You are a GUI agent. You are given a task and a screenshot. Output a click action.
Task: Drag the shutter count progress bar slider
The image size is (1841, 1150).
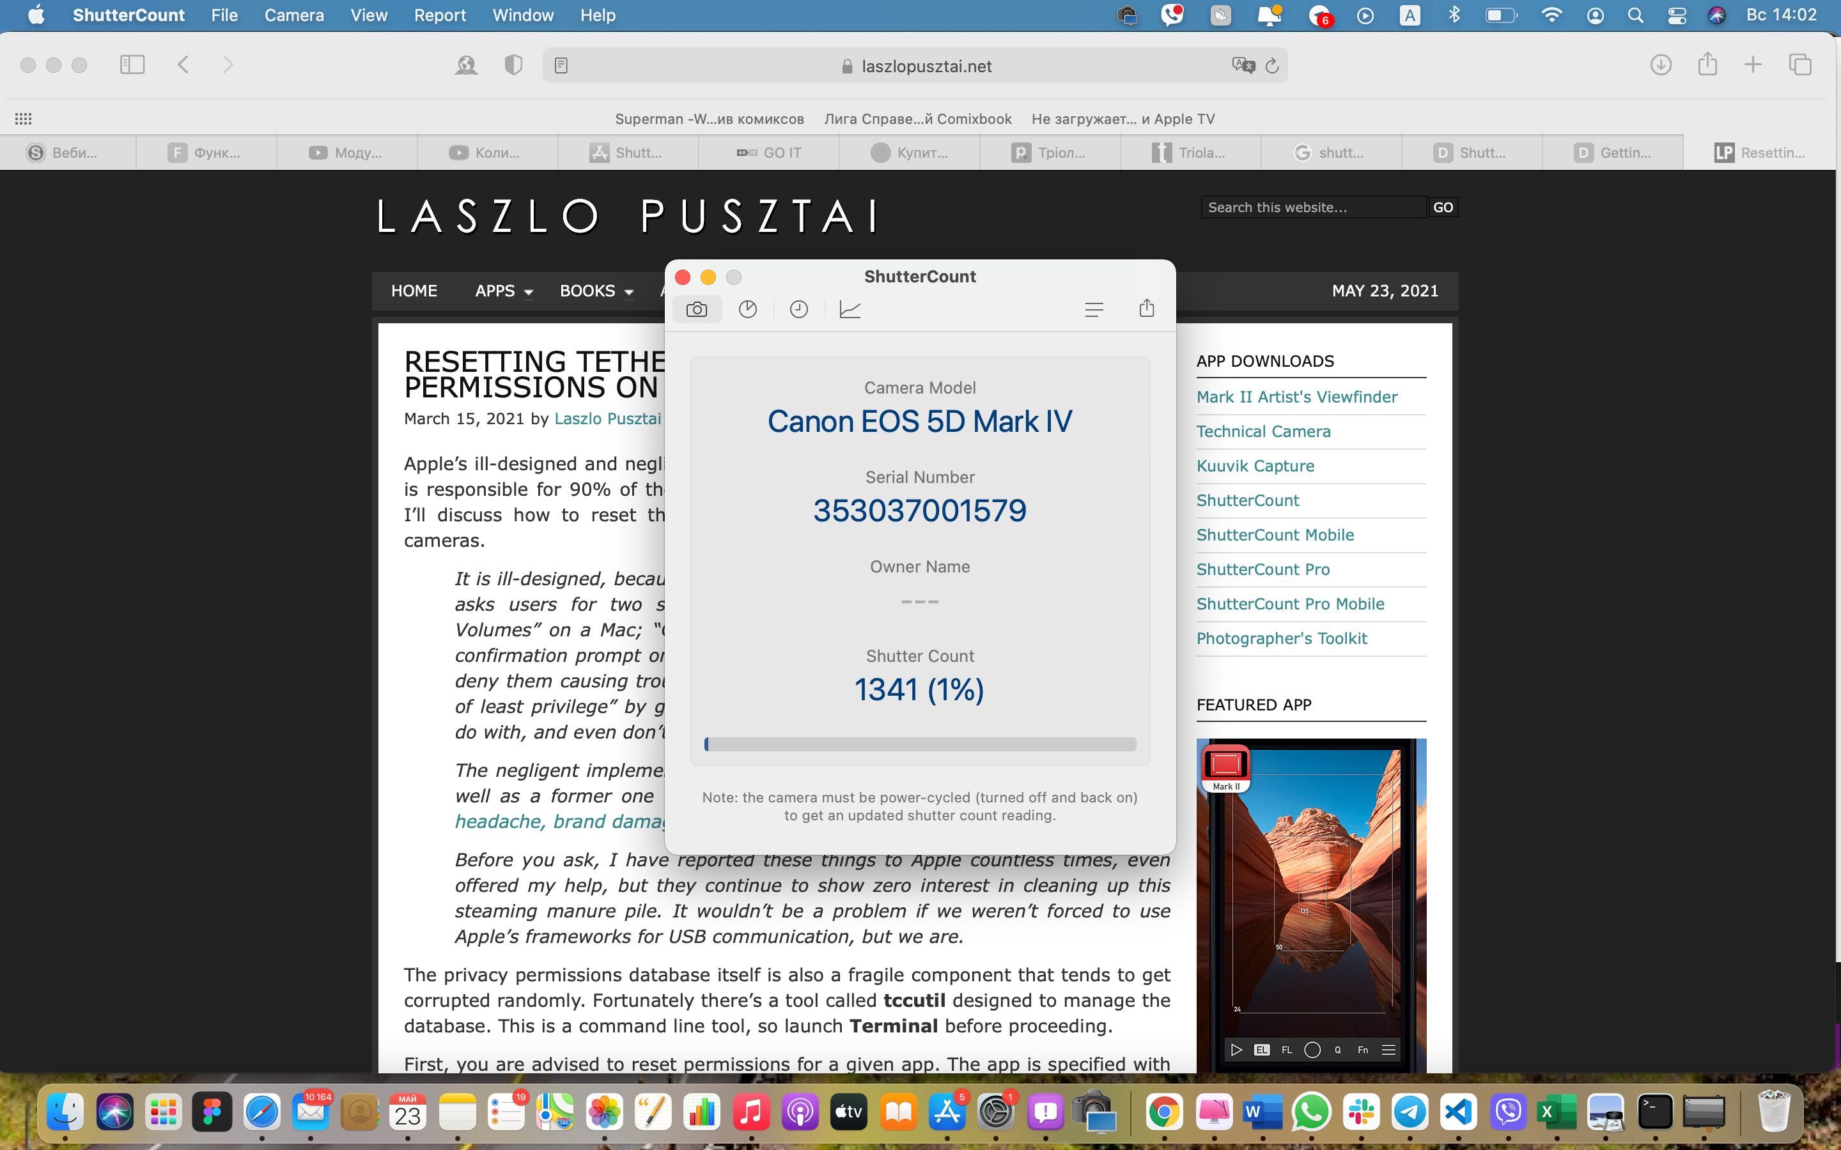coord(706,743)
